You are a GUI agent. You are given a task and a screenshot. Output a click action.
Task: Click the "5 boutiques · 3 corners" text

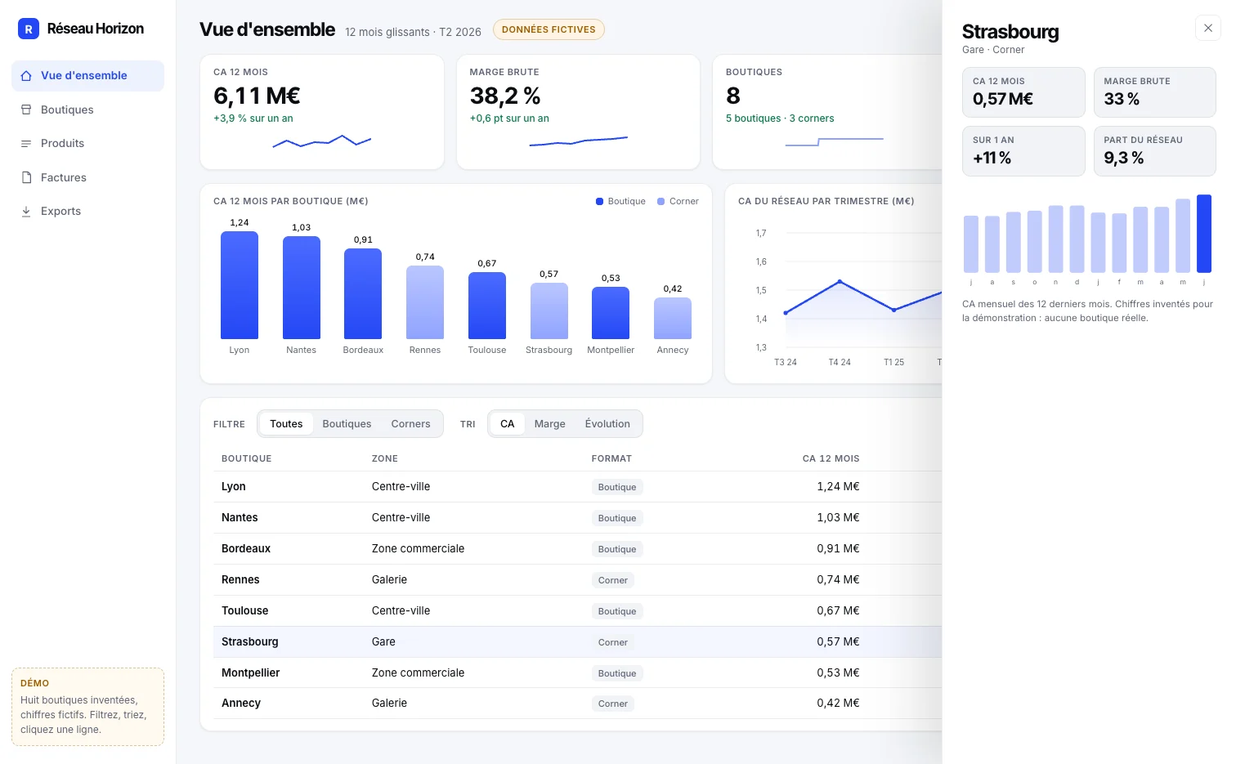coord(780,118)
